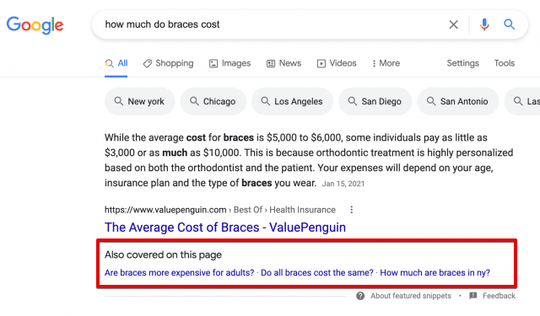Image resolution: width=540 pixels, height=316 pixels.
Task: Switch to Videos tab
Action: 337,63
